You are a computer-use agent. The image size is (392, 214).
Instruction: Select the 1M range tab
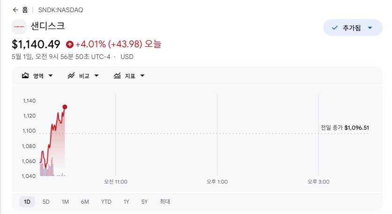[x=65, y=202]
